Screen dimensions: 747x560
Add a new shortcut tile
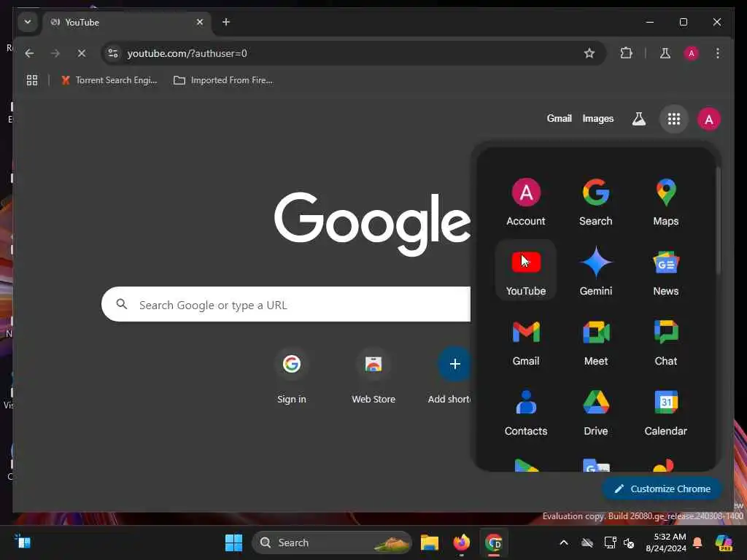coord(449,376)
